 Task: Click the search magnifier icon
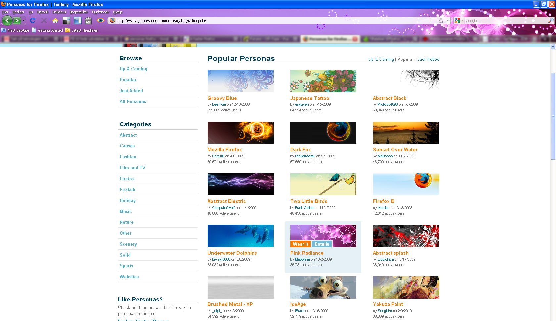[551, 20]
